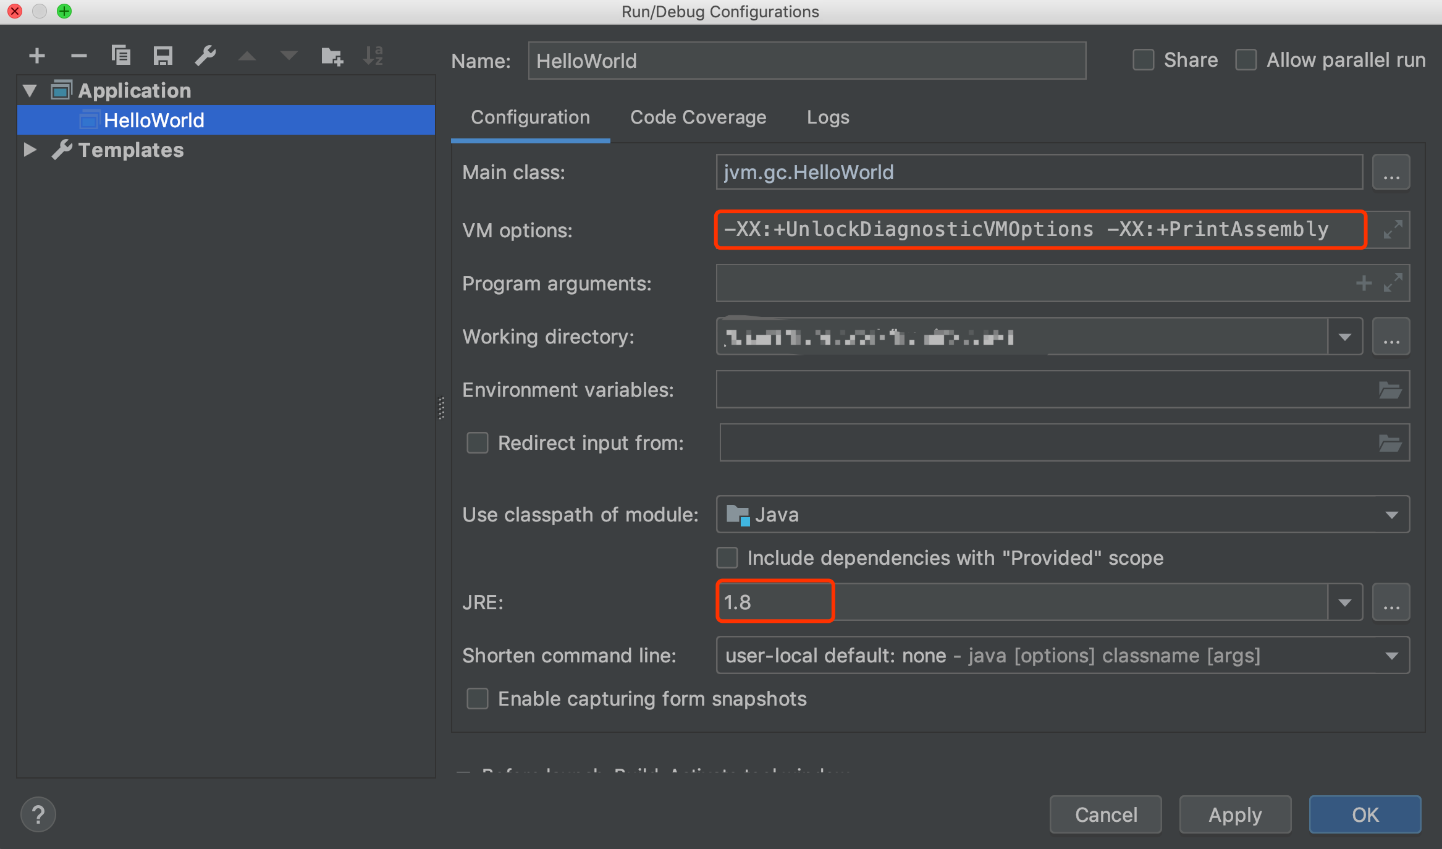The image size is (1442, 849).
Task: Click the Cancel button
Action: tap(1105, 814)
